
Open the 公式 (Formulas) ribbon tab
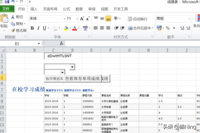(x=66, y=9)
